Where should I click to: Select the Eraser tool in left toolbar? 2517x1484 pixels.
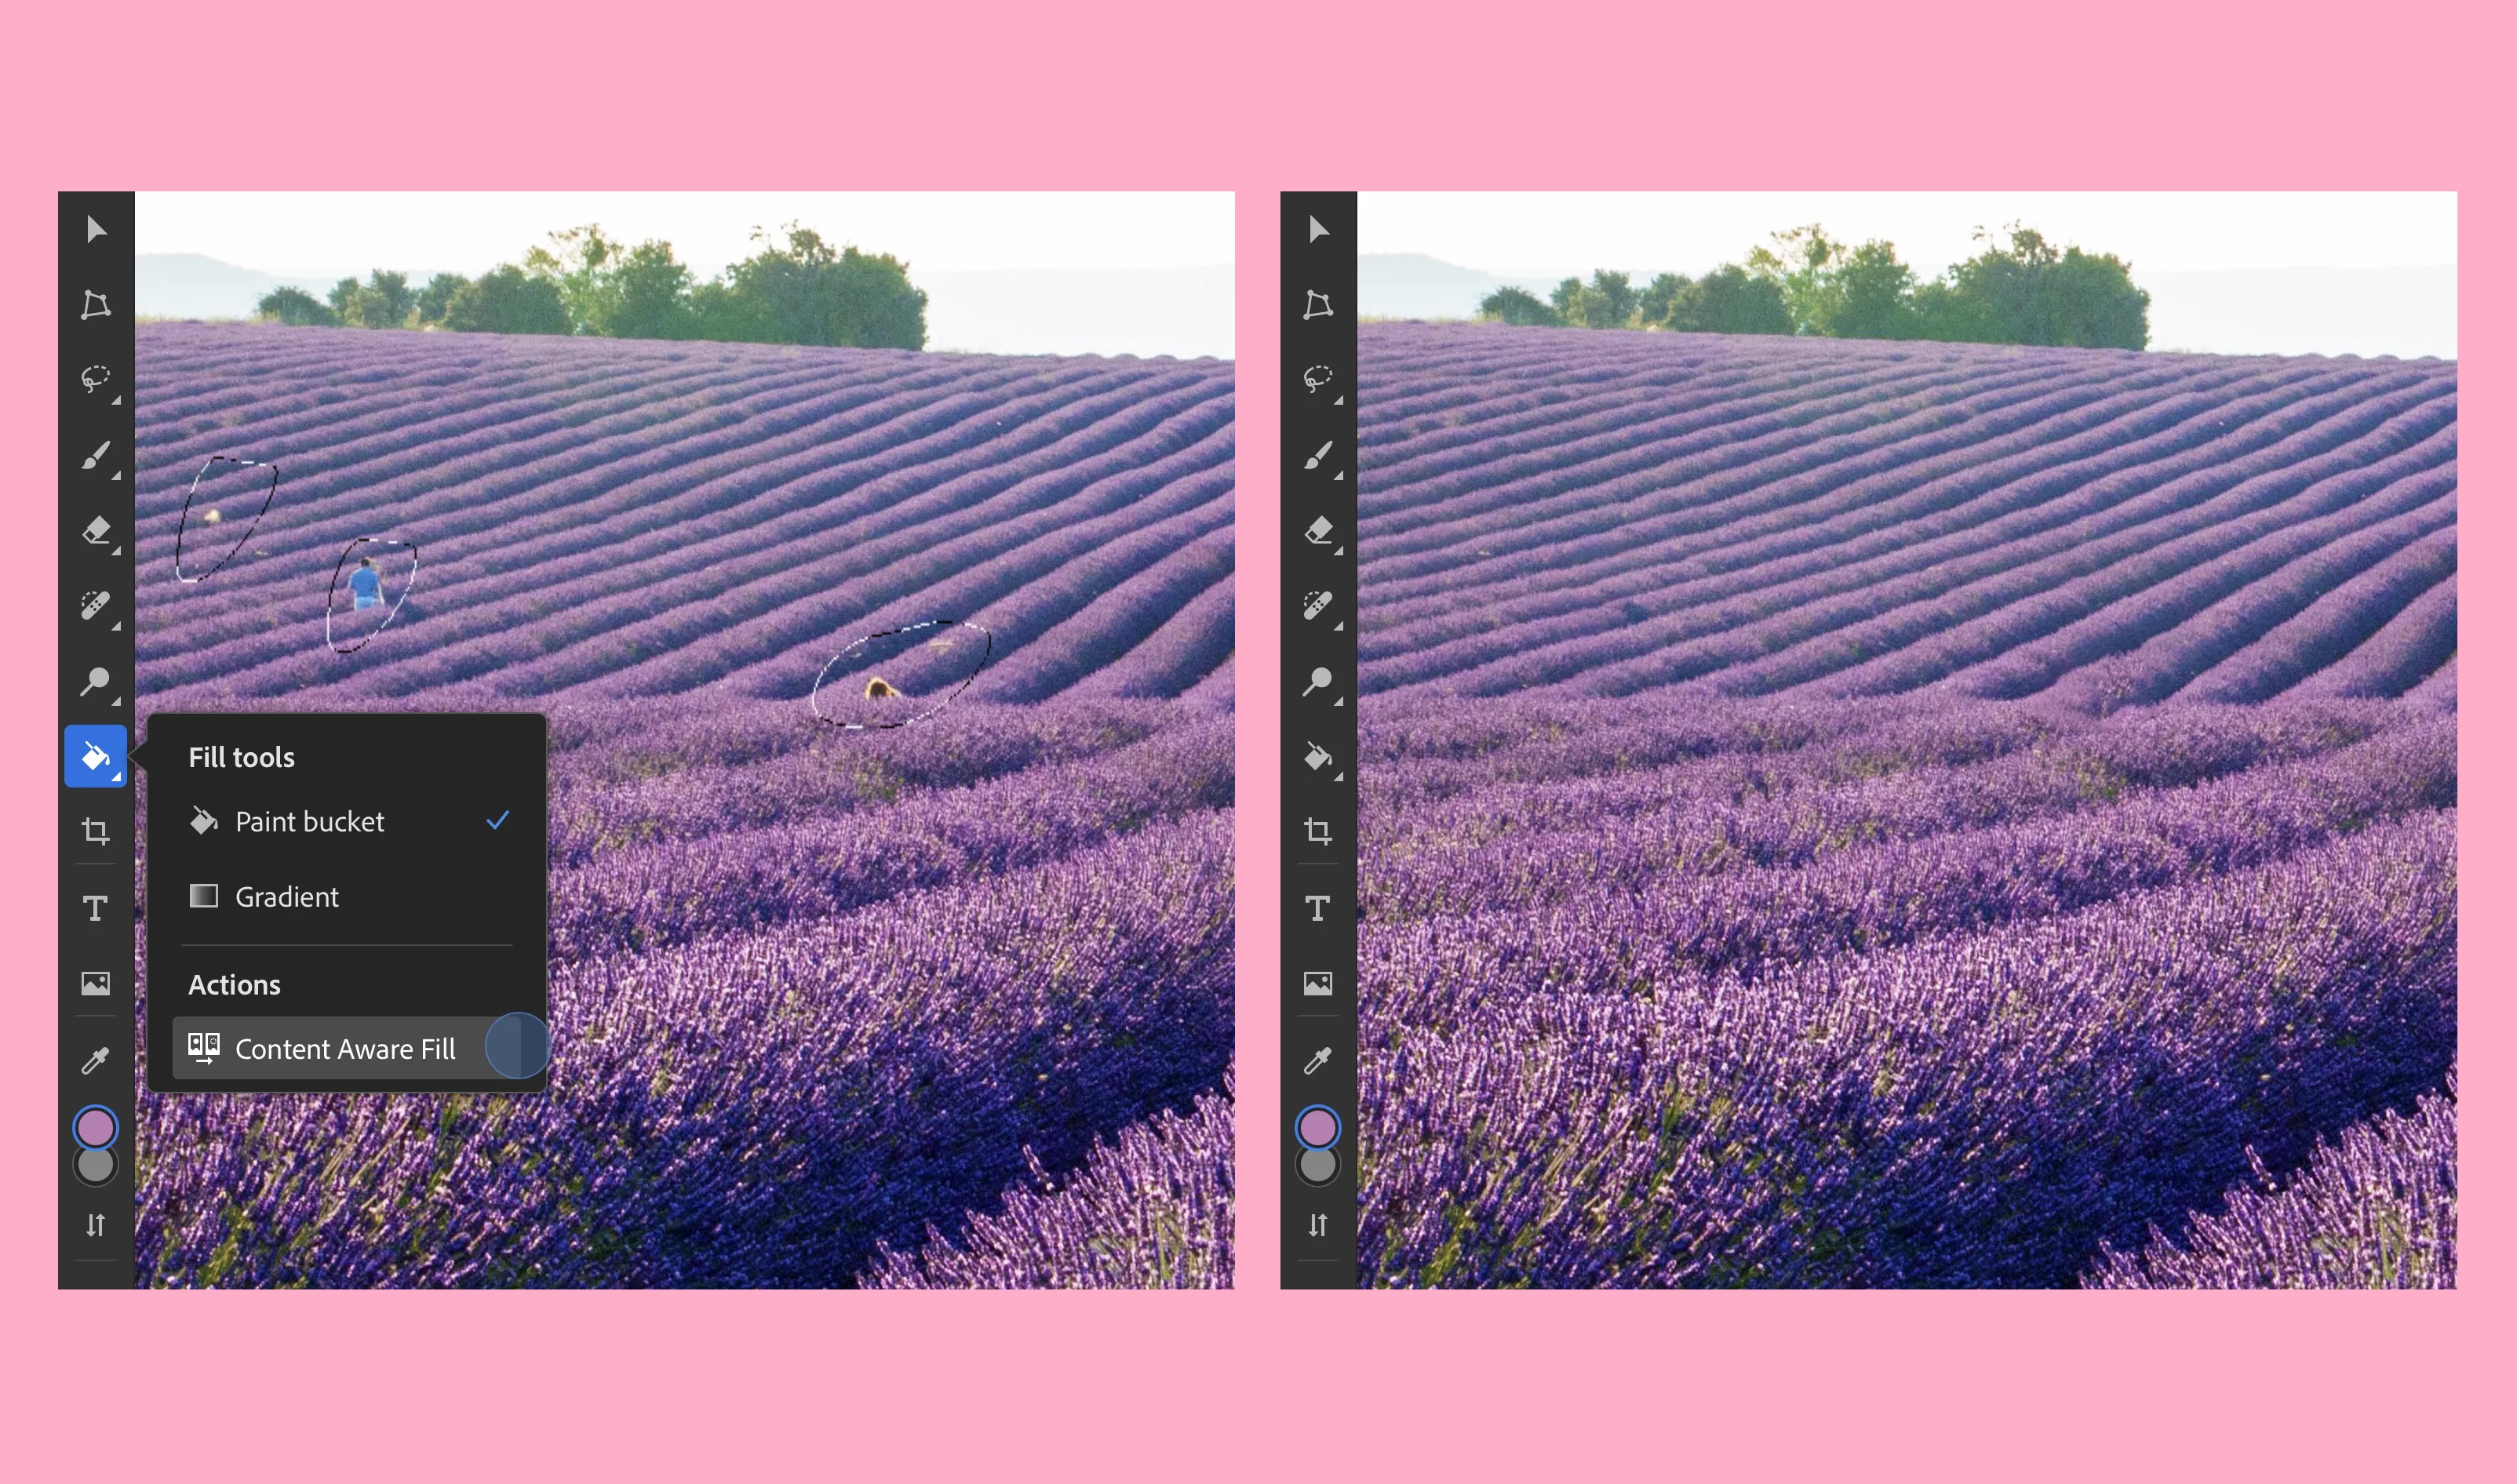pyautogui.click(x=96, y=530)
